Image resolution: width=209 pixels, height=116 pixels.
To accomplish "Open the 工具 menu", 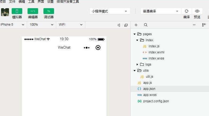I will click(31, 2).
